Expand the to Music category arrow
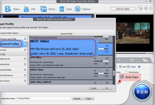155x105 pixels. pos(25,50)
